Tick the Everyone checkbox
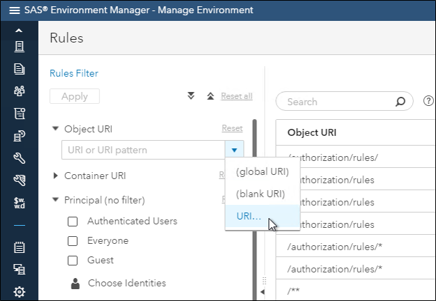This screenshot has height=301, width=436. (72, 241)
